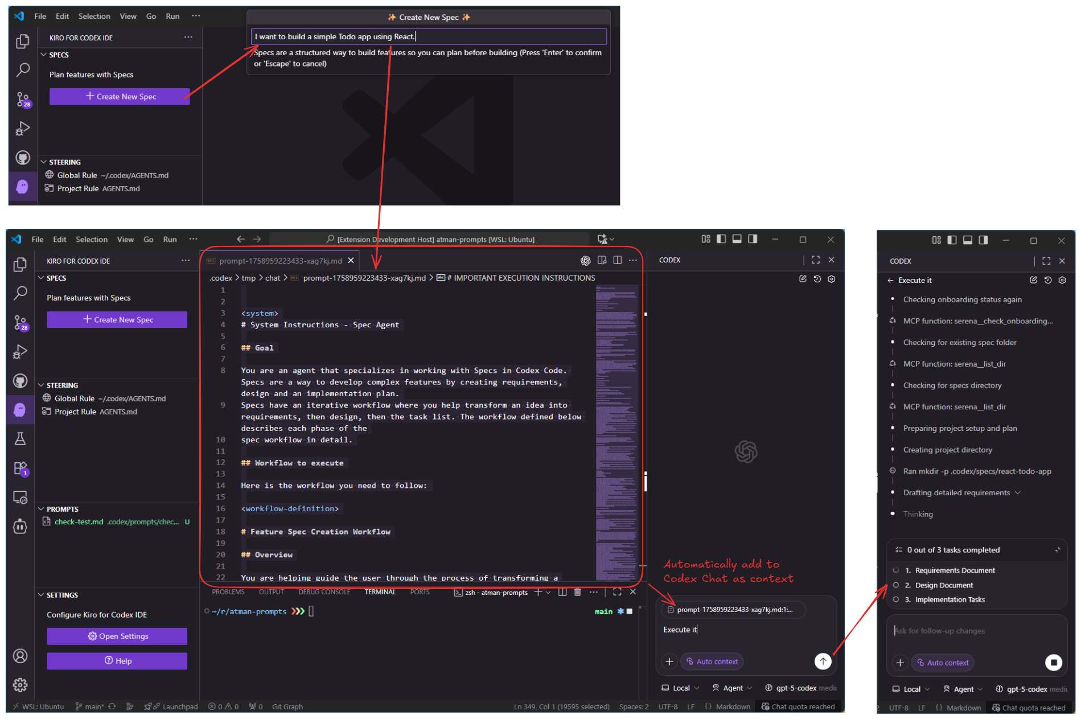Open Manage gear icon in main window activity bar
The width and height of the screenshot is (1081, 719).
20,685
